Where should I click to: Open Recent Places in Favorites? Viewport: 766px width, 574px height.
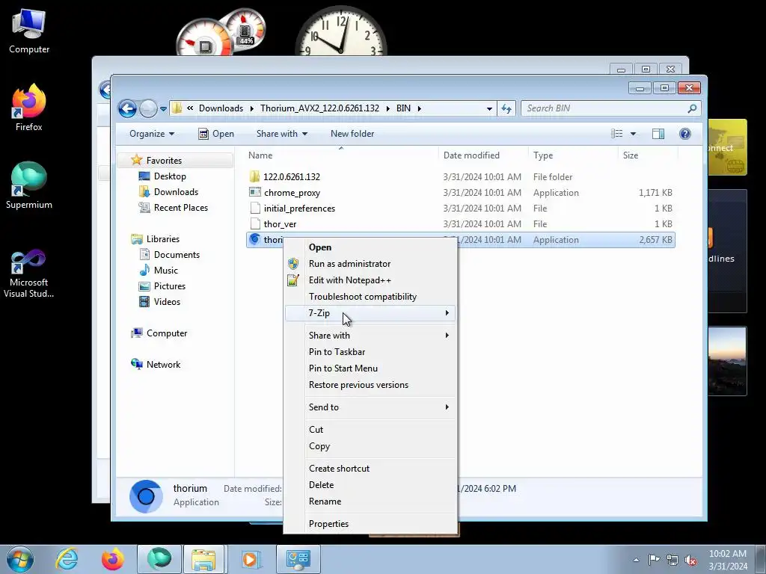click(x=180, y=208)
